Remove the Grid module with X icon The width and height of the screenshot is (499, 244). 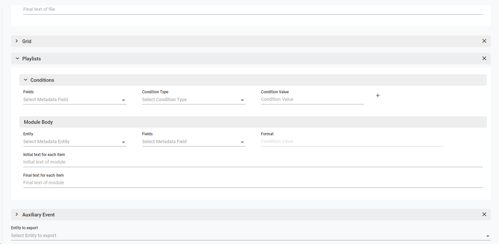click(x=484, y=41)
